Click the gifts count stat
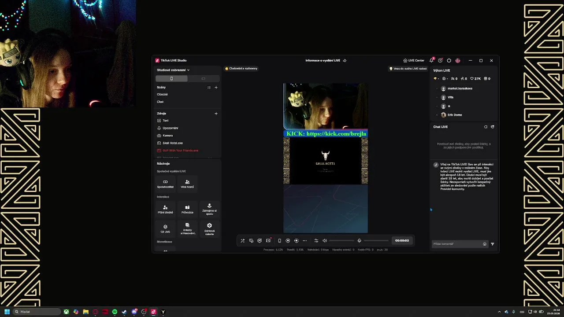This screenshot has width=564, height=317. coord(487,79)
